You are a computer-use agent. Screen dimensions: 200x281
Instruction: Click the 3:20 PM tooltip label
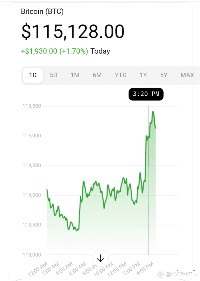(146, 94)
